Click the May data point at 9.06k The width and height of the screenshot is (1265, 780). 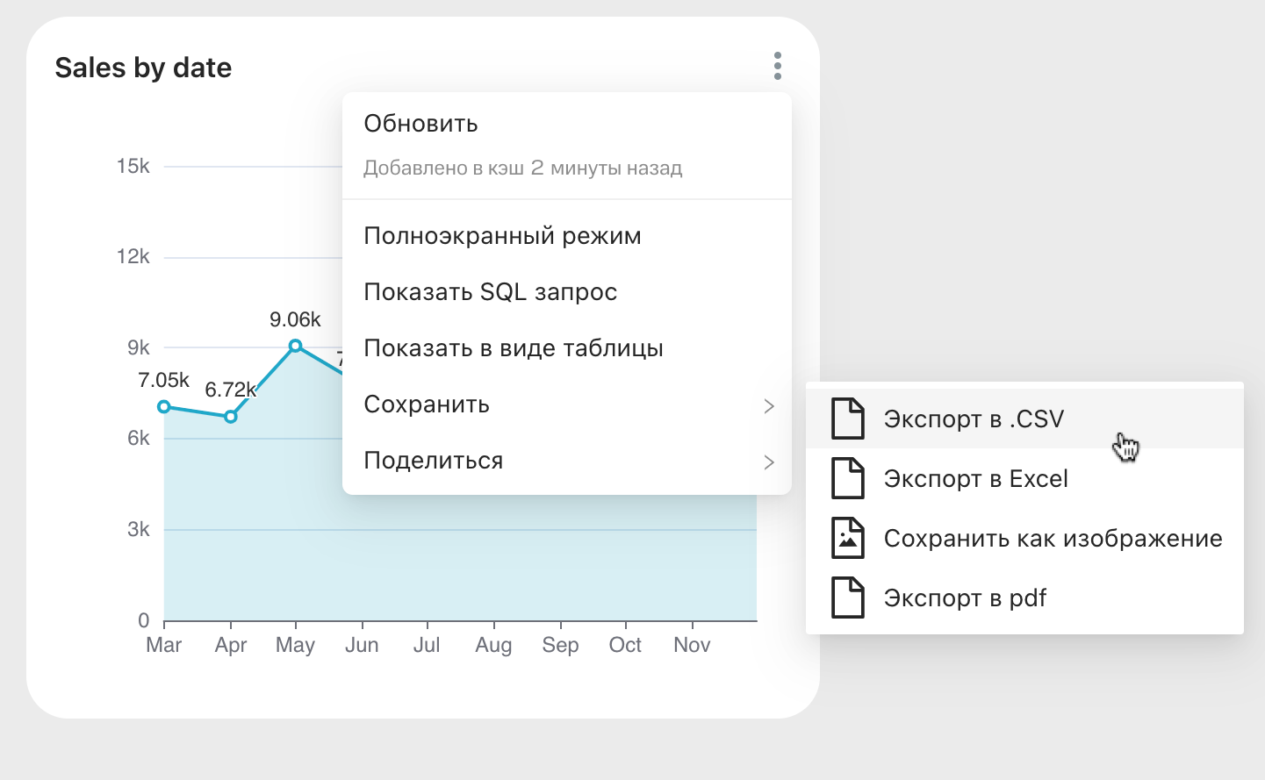coord(296,346)
